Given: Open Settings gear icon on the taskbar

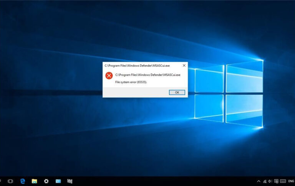Looking at the screenshot, I should [x=46, y=181].
